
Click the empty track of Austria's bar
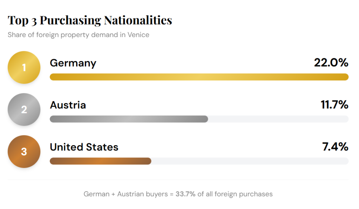point(278,119)
